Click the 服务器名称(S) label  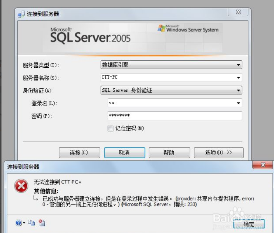tap(41, 78)
